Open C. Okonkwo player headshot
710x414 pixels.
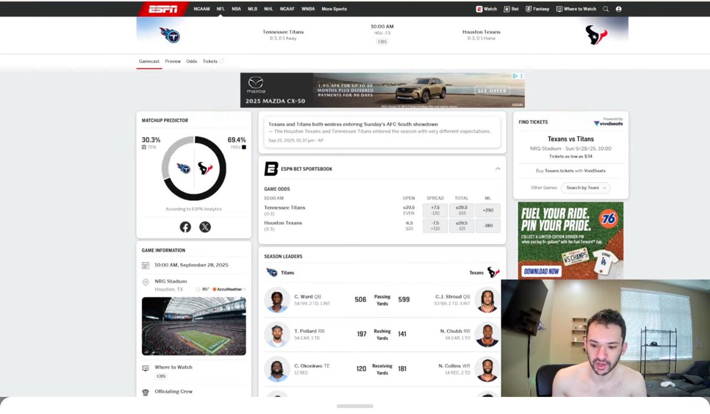277,369
